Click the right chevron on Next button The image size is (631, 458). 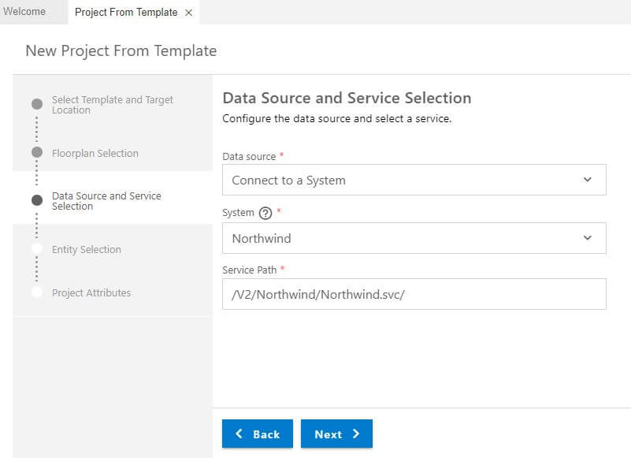[356, 434]
